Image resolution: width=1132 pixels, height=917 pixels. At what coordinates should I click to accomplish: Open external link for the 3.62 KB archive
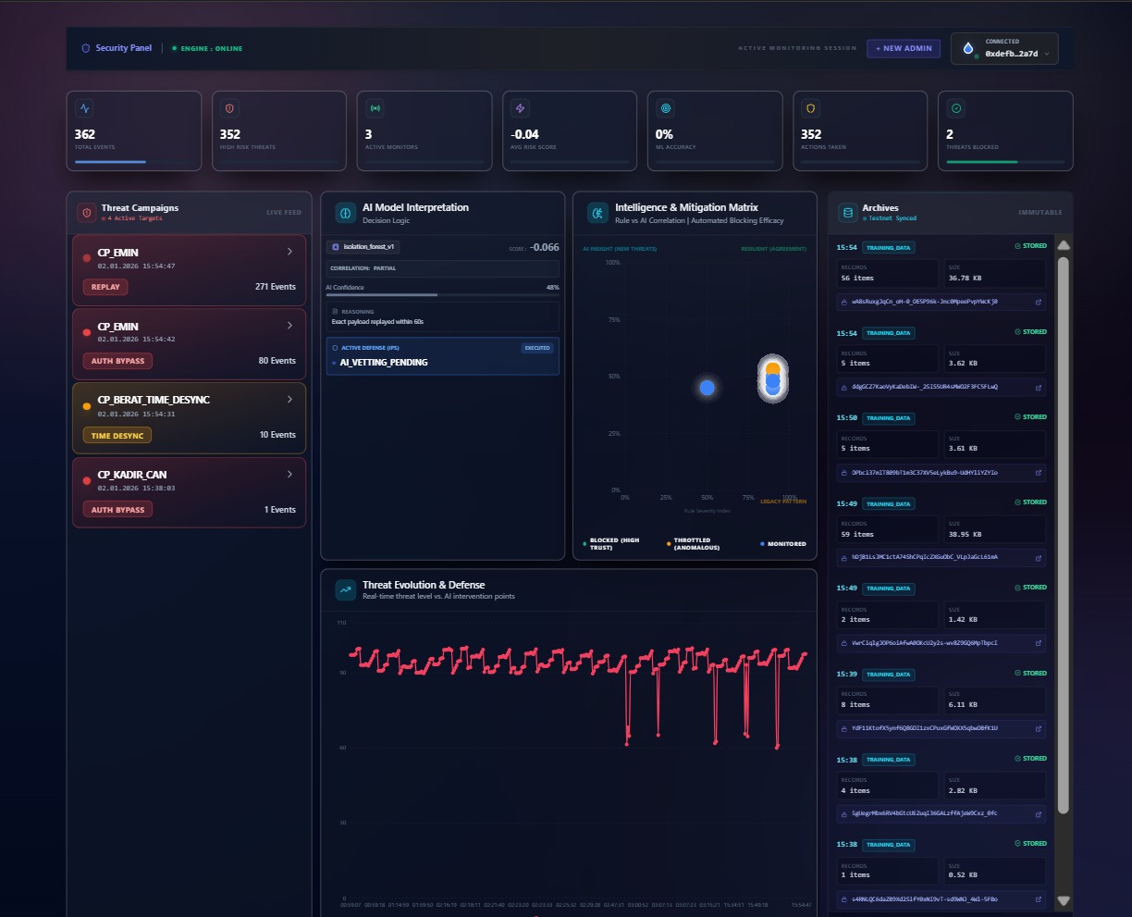[x=1038, y=387]
